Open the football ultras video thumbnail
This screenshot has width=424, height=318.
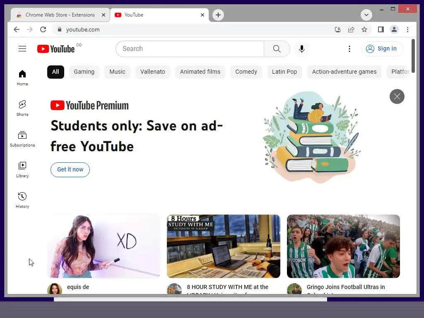(343, 246)
